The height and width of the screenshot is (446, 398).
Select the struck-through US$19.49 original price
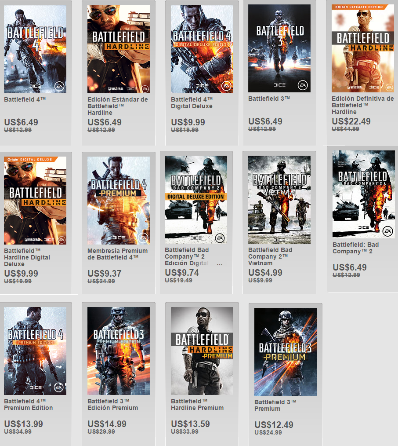coord(179,281)
